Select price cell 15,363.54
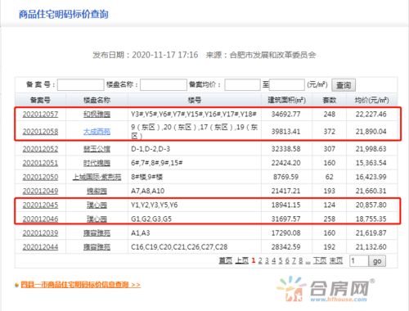The height and width of the screenshot is (311, 409). pos(371,163)
